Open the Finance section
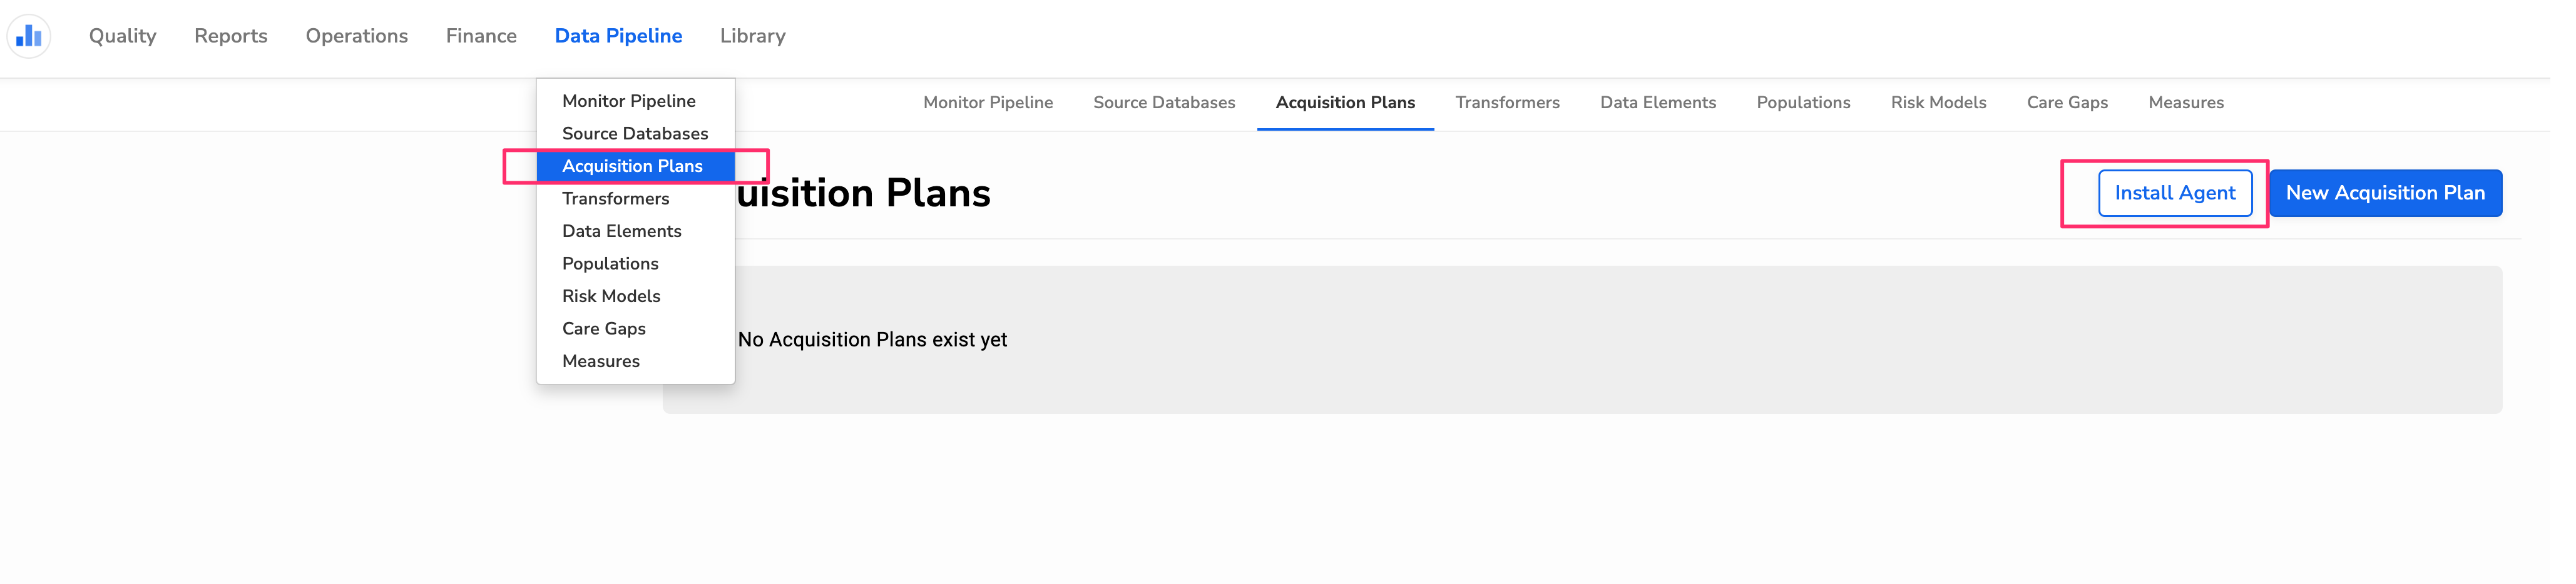This screenshot has width=2576, height=584. 481,35
